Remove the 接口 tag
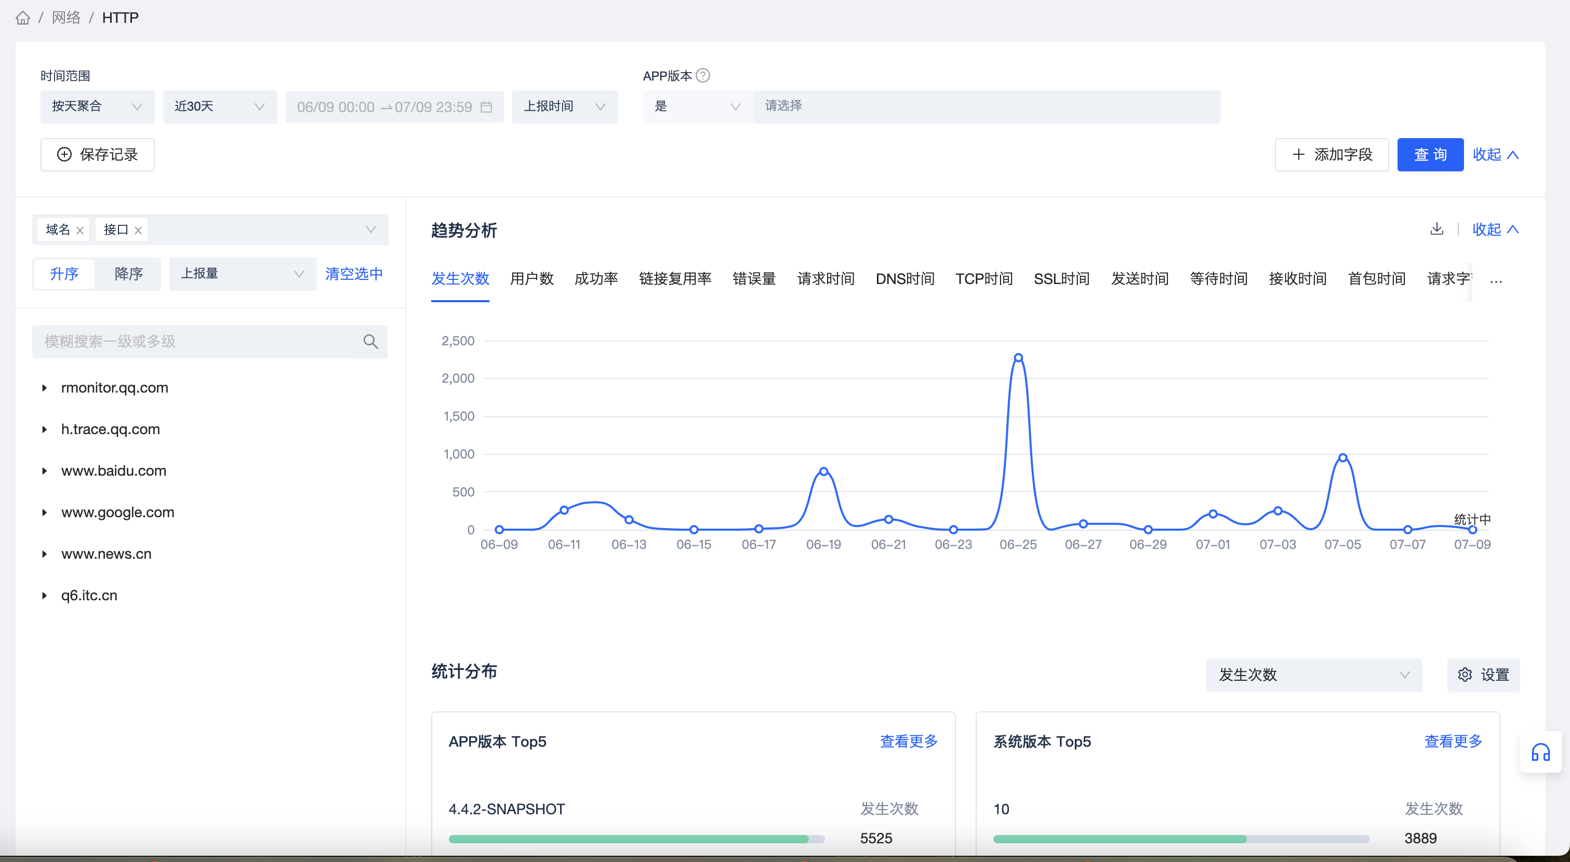Screen dimensions: 1570x862 coord(138,230)
